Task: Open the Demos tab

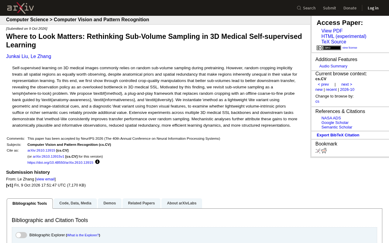Action: 110,203
